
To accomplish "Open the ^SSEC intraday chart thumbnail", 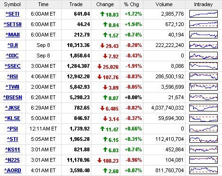I will (x=204, y=66).
